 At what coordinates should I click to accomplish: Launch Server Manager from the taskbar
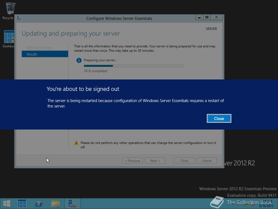pyautogui.click(x=22, y=204)
